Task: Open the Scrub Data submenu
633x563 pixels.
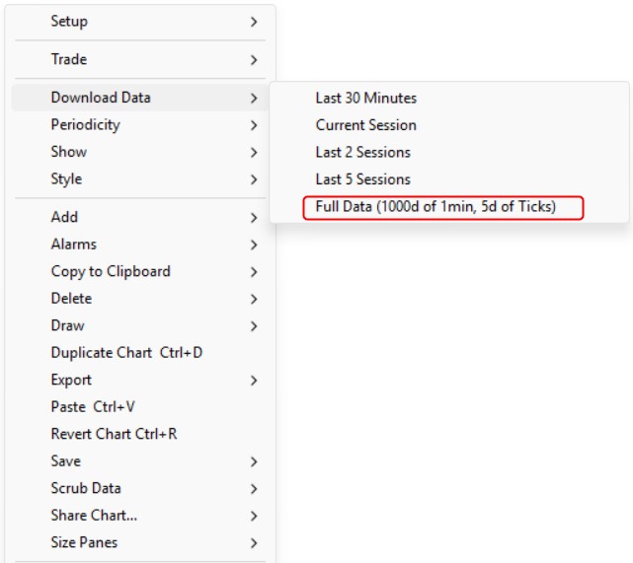Action: click(86, 488)
